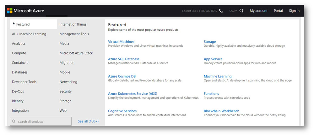Select the Internet of Things category

click(73, 24)
